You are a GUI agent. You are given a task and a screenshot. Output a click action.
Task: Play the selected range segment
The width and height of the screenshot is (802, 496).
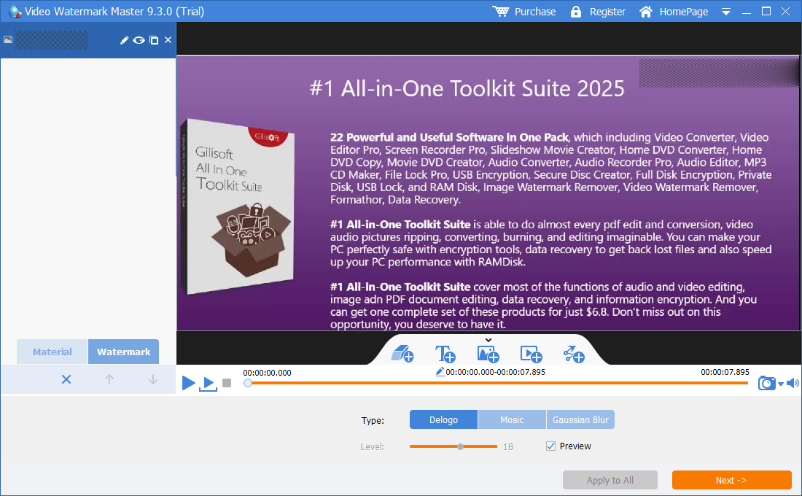pos(208,384)
